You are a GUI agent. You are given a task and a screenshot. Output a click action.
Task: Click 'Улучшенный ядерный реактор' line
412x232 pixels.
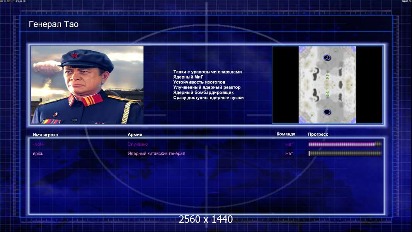[207, 87]
